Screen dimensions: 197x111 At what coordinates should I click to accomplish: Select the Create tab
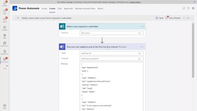click(52, 8)
